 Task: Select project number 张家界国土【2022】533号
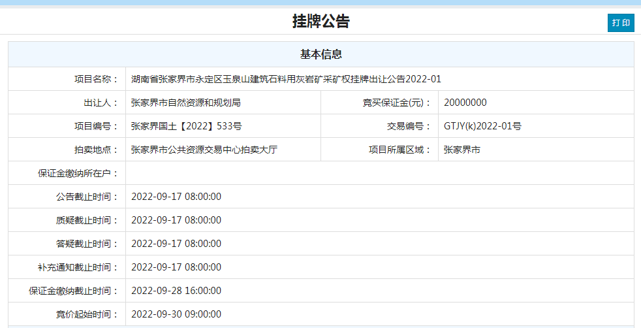[x=186, y=126]
